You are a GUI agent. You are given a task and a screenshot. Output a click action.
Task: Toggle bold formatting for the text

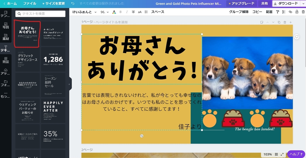click(x=121, y=12)
